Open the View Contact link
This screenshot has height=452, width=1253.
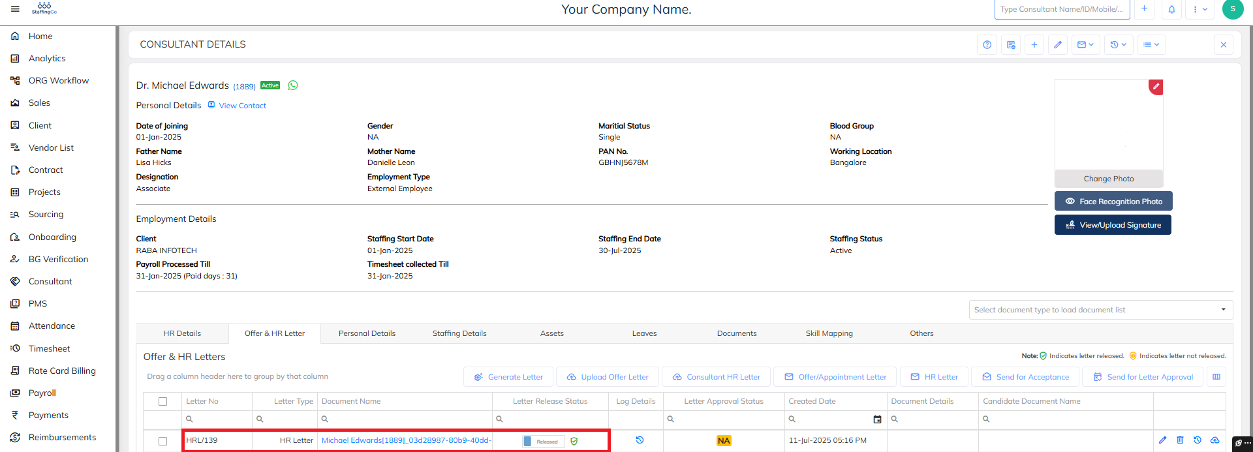click(242, 106)
